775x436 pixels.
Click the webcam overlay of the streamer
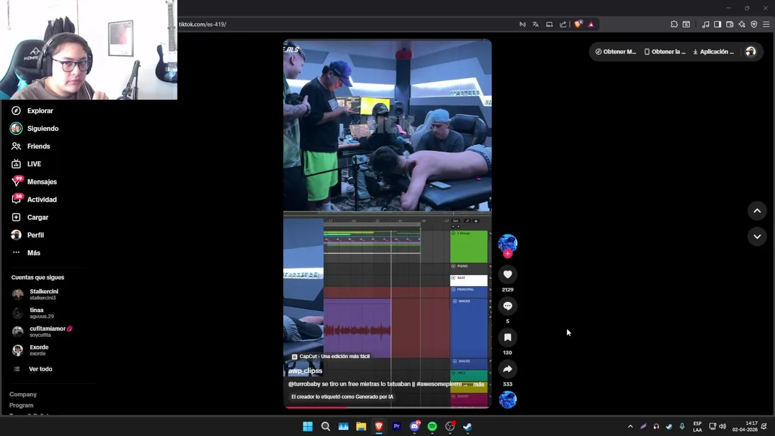click(x=88, y=50)
